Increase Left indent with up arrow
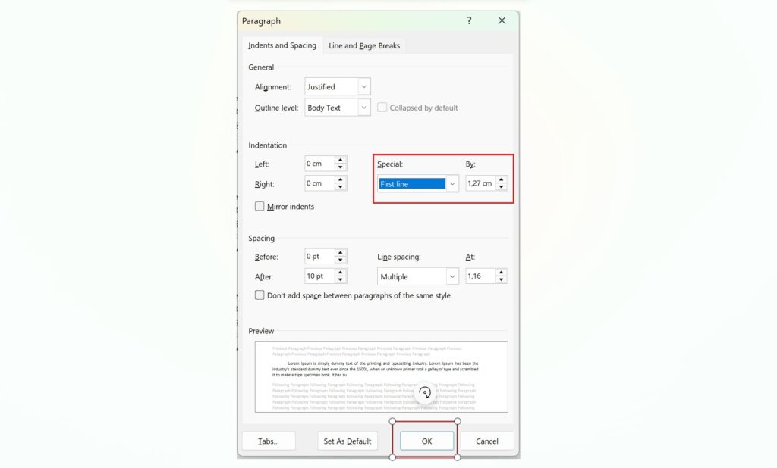The height and width of the screenshot is (468, 777). pyautogui.click(x=341, y=160)
